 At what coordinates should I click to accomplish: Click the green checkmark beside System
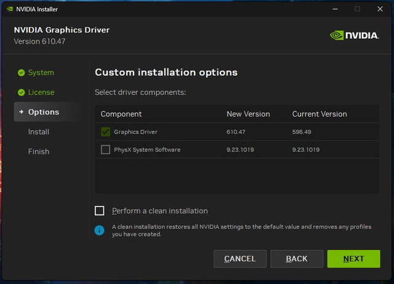click(22, 73)
